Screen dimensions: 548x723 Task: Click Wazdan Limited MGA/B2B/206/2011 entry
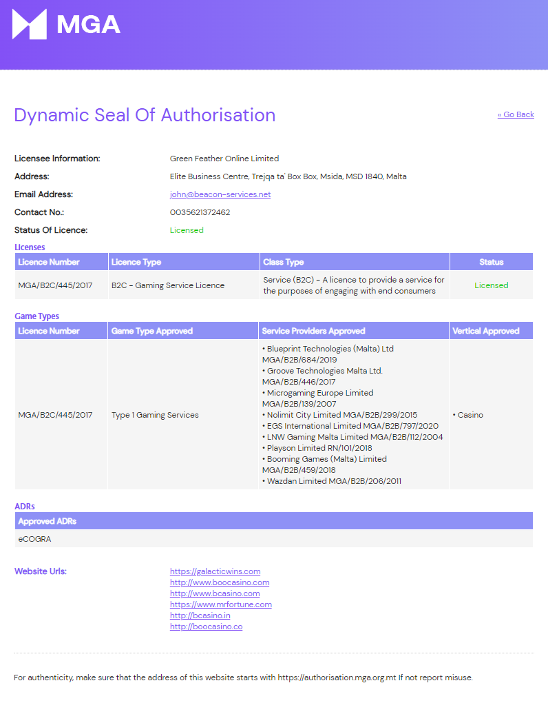(332, 481)
